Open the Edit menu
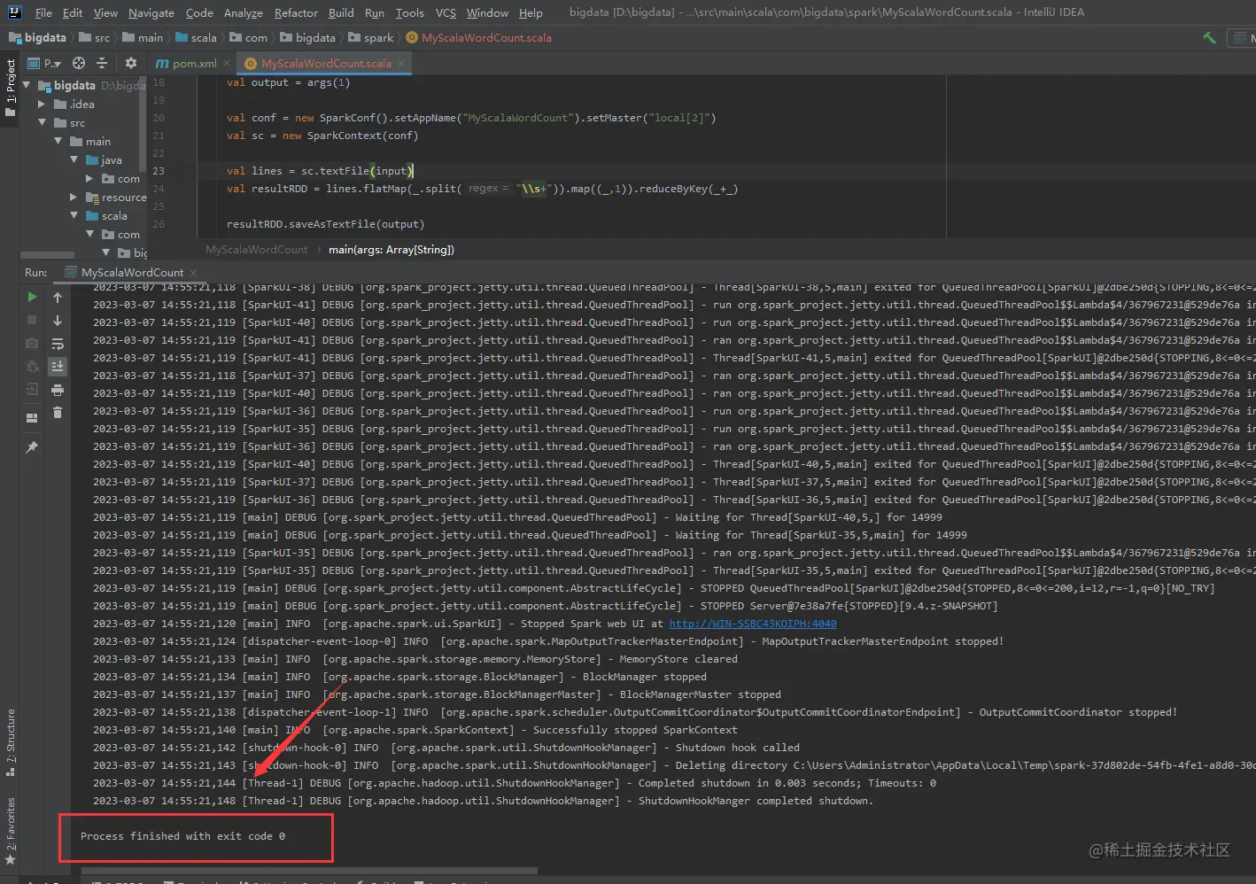The image size is (1256, 884). tap(73, 12)
